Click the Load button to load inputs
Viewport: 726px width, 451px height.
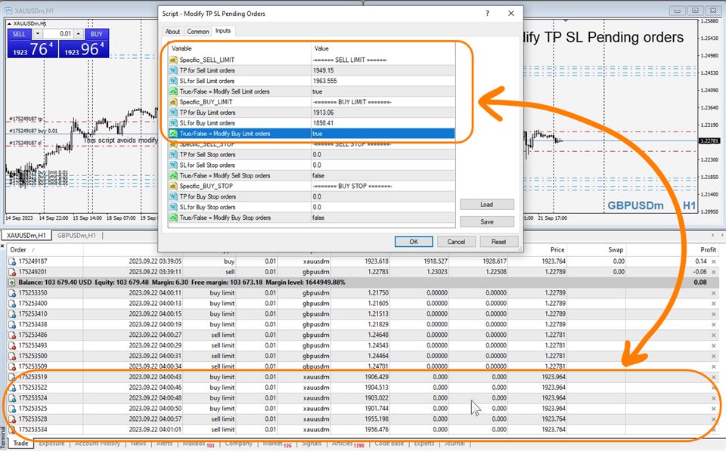tap(486, 205)
